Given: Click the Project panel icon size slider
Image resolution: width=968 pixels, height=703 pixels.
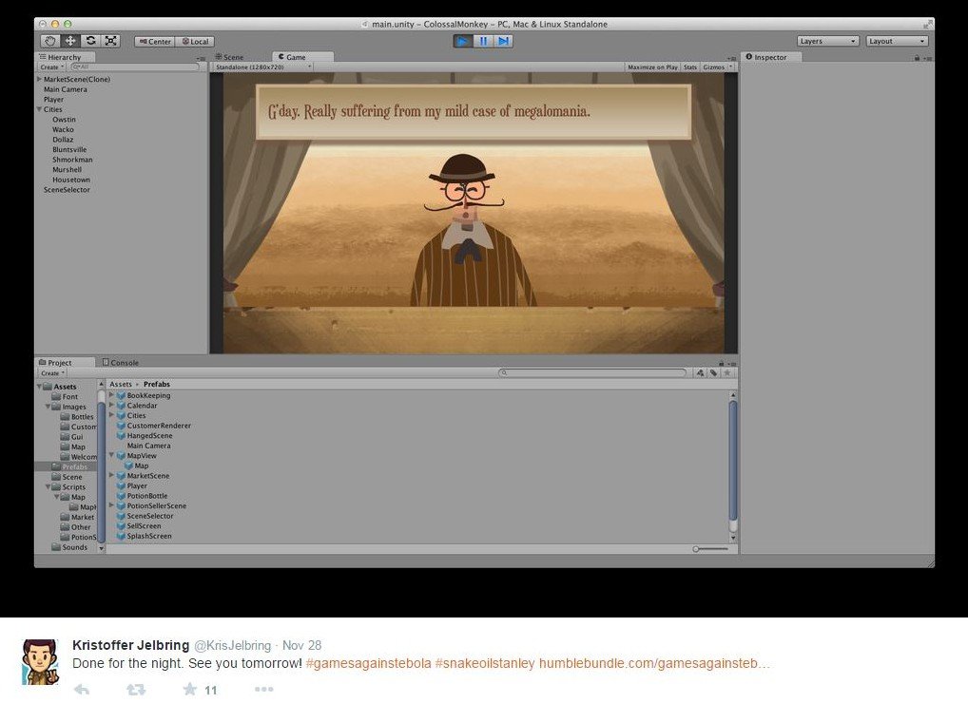Looking at the screenshot, I should point(709,549).
